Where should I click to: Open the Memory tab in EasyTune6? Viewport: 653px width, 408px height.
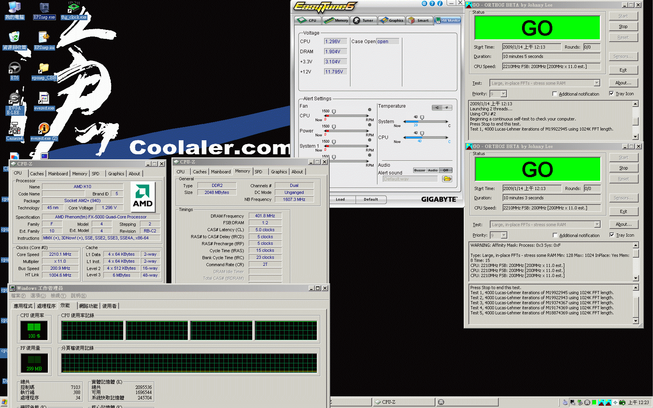pos(336,20)
